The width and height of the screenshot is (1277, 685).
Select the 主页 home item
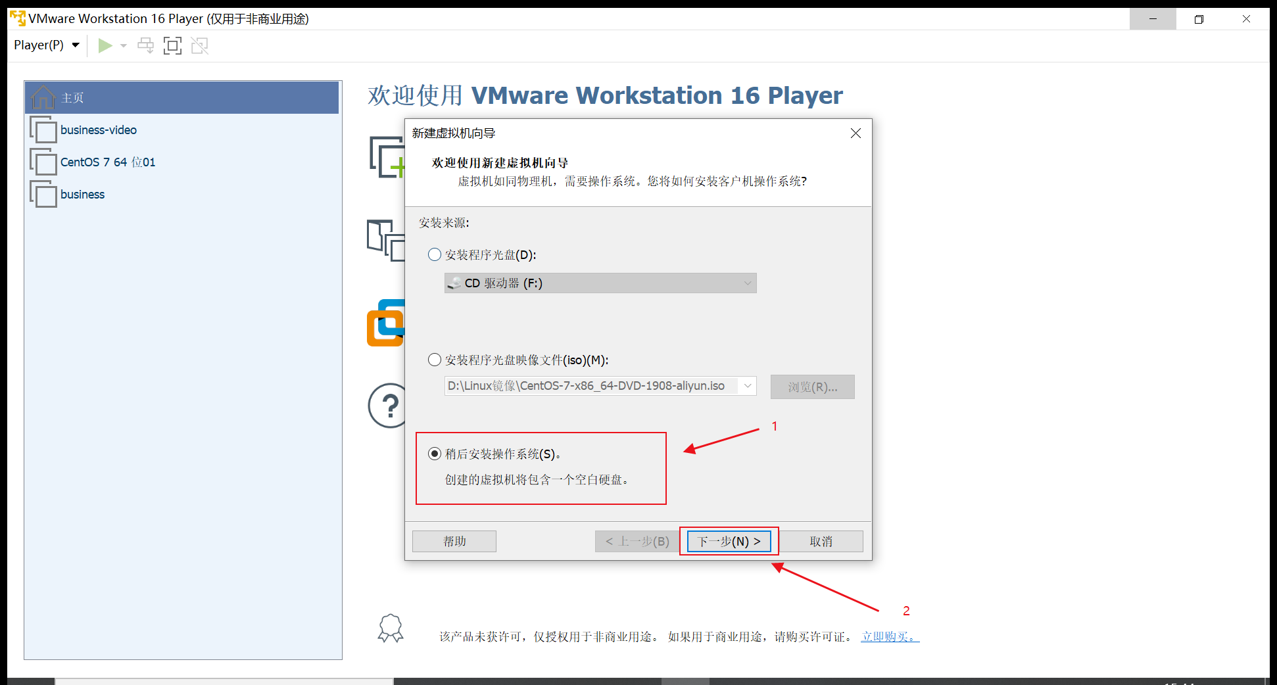click(182, 98)
